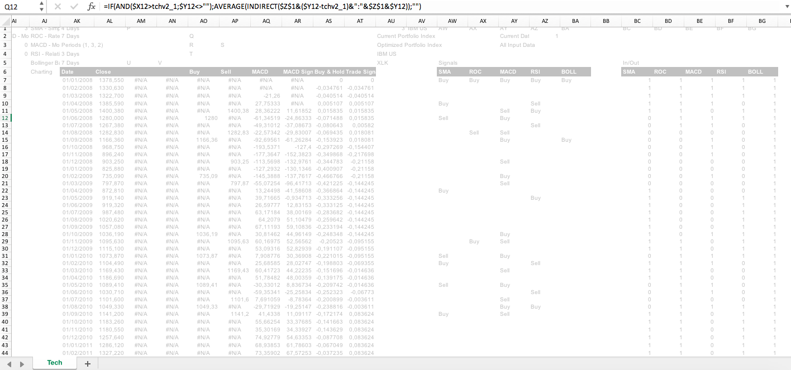Open Insert Function with the fx icon

tap(91, 7)
